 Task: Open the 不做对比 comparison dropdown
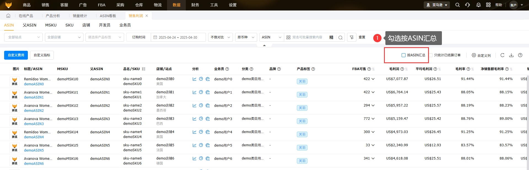click(220, 37)
